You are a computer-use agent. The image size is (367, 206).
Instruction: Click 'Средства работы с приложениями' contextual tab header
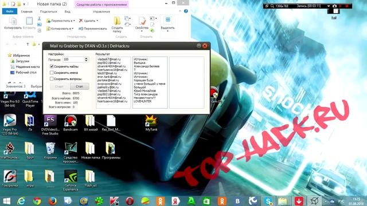coord(101,5)
